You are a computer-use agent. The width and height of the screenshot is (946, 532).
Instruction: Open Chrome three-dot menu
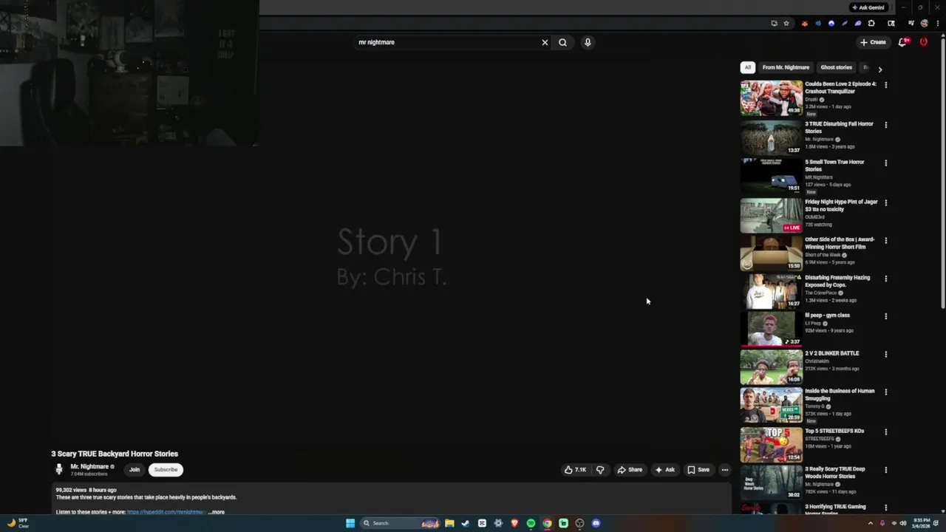[x=936, y=24]
